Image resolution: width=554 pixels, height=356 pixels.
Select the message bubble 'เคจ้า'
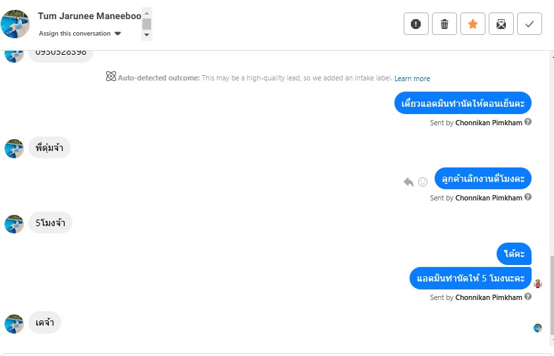(x=45, y=323)
